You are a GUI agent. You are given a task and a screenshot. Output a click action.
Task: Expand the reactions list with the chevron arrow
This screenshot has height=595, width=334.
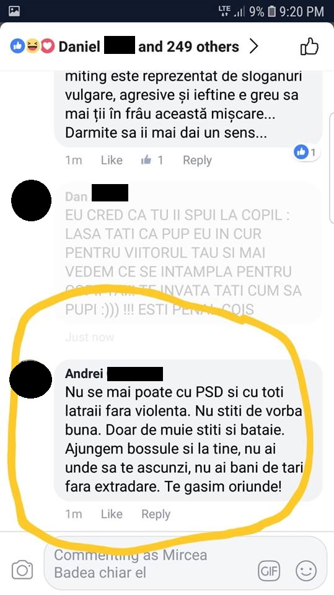point(253,46)
